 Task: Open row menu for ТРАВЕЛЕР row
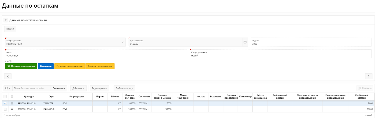(x=12, y=103)
